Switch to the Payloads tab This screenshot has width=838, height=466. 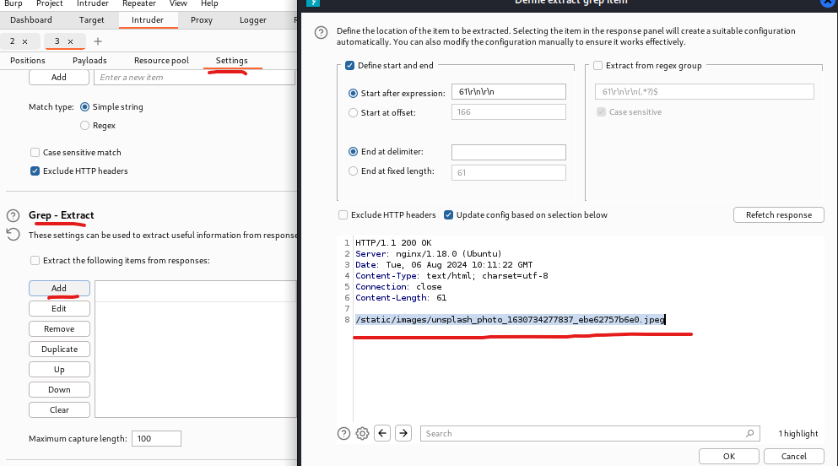(x=89, y=61)
